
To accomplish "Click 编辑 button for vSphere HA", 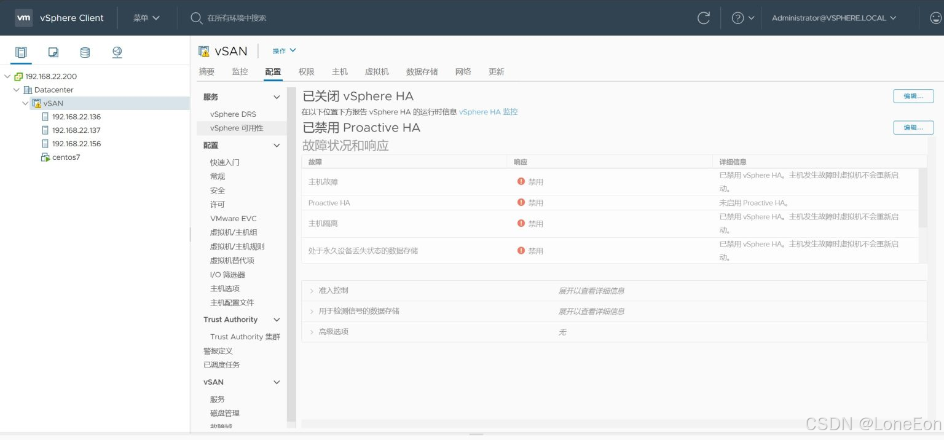I will 913,96.
